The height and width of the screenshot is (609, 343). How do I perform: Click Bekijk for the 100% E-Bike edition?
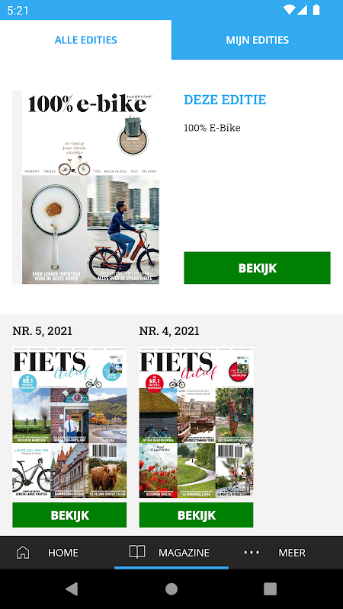tap(257, 268)
